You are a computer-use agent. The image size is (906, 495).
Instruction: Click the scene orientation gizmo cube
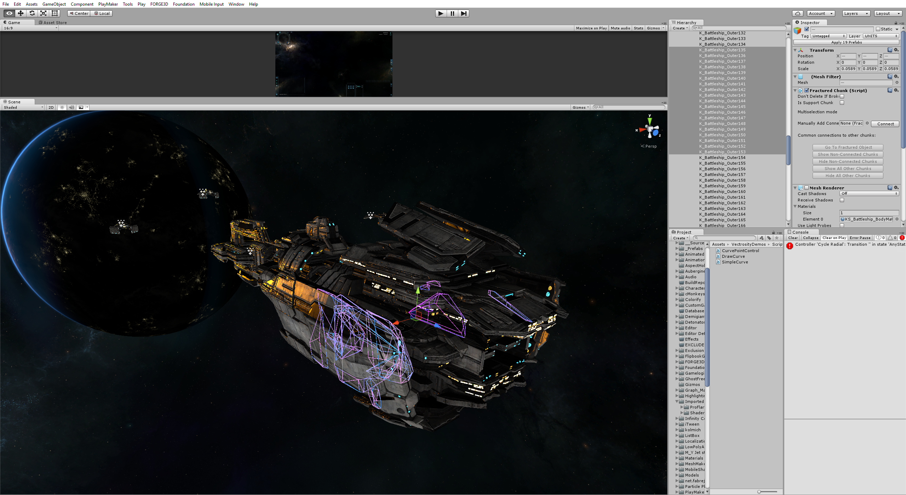(650, 130)
